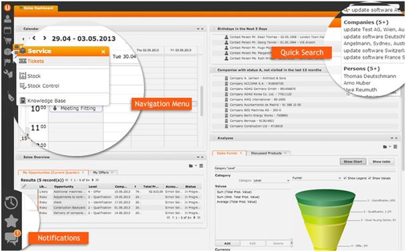Click person icon beside Dean Thomas entry

(227, 37)
